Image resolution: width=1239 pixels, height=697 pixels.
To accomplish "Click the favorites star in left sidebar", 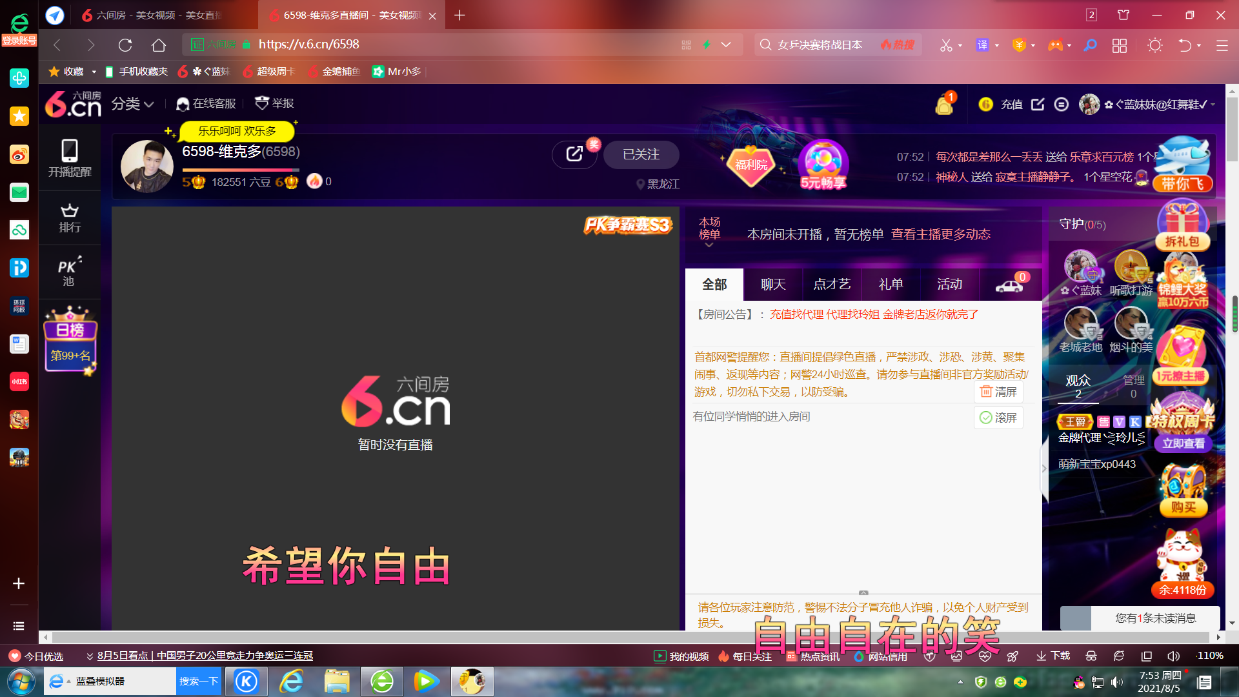I will point(19,116).
